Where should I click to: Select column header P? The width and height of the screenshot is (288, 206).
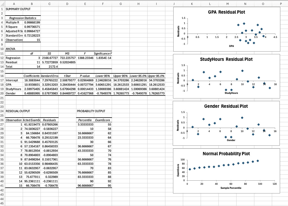[281, 4]
